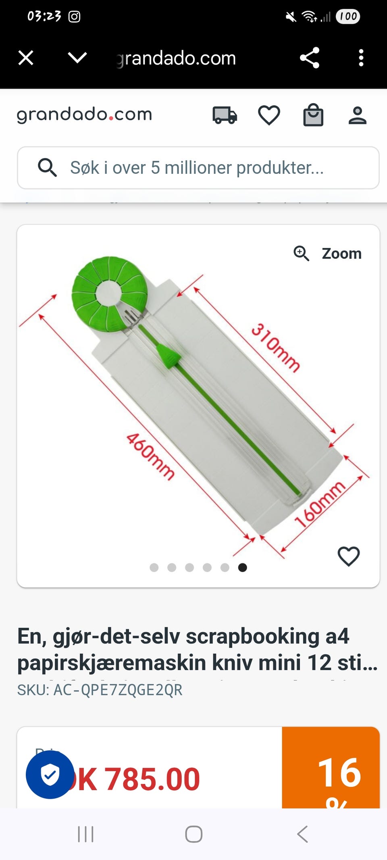387x860 pixels.
Task: Open the user account profile icon
Action: pos(357,115)
